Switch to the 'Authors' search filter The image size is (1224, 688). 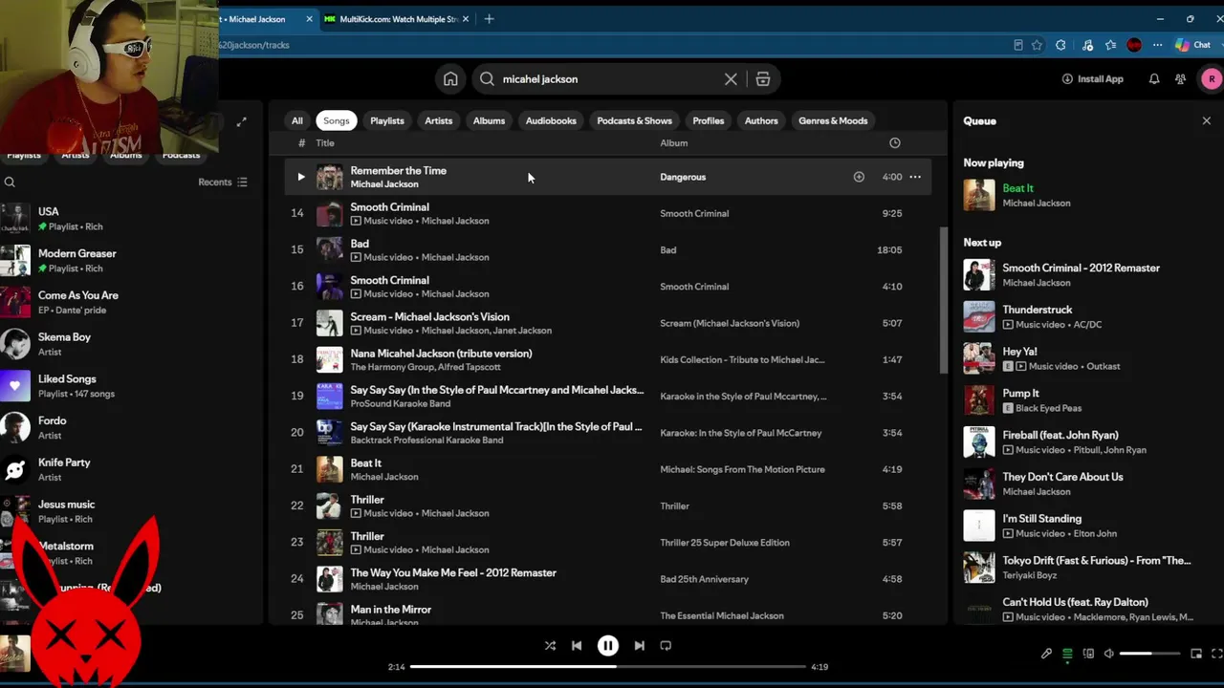761,121
